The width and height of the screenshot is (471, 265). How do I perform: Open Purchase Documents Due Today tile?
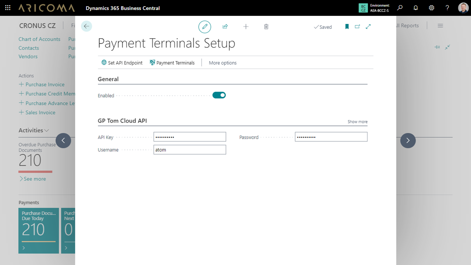[x=39, y=231]
